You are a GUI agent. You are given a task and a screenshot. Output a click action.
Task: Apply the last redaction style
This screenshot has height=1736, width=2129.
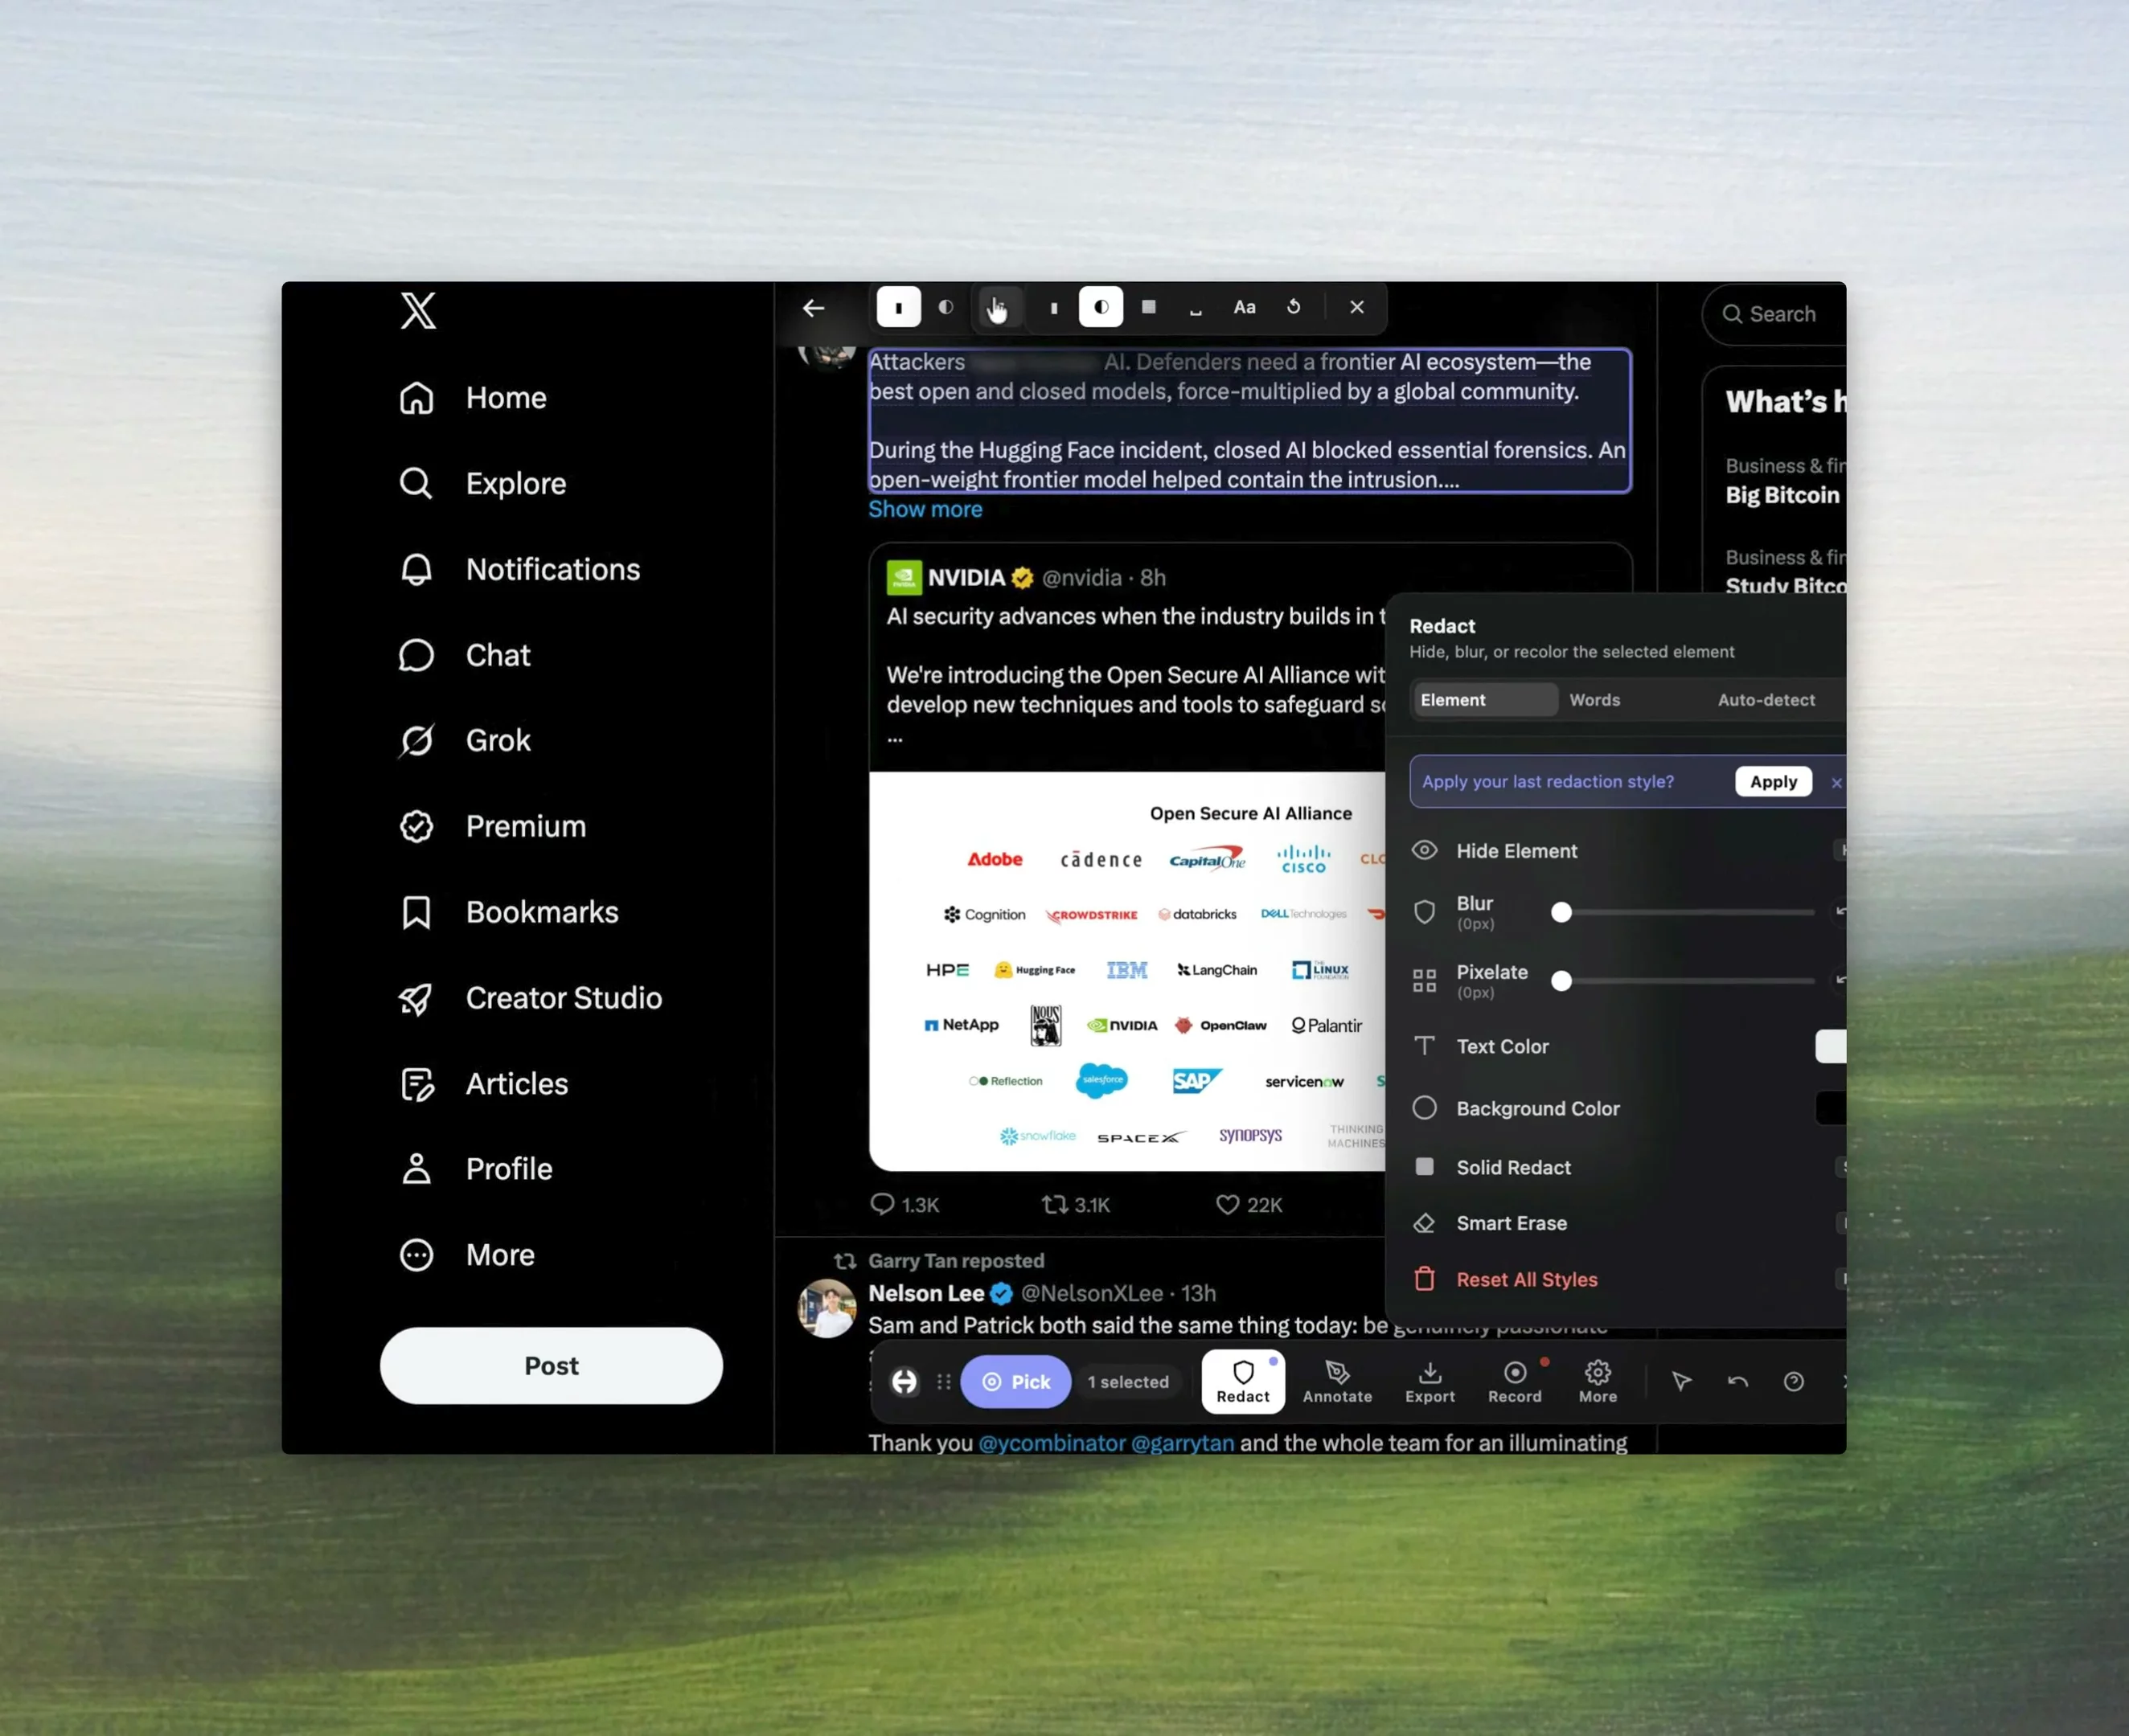pos(1773,782)
